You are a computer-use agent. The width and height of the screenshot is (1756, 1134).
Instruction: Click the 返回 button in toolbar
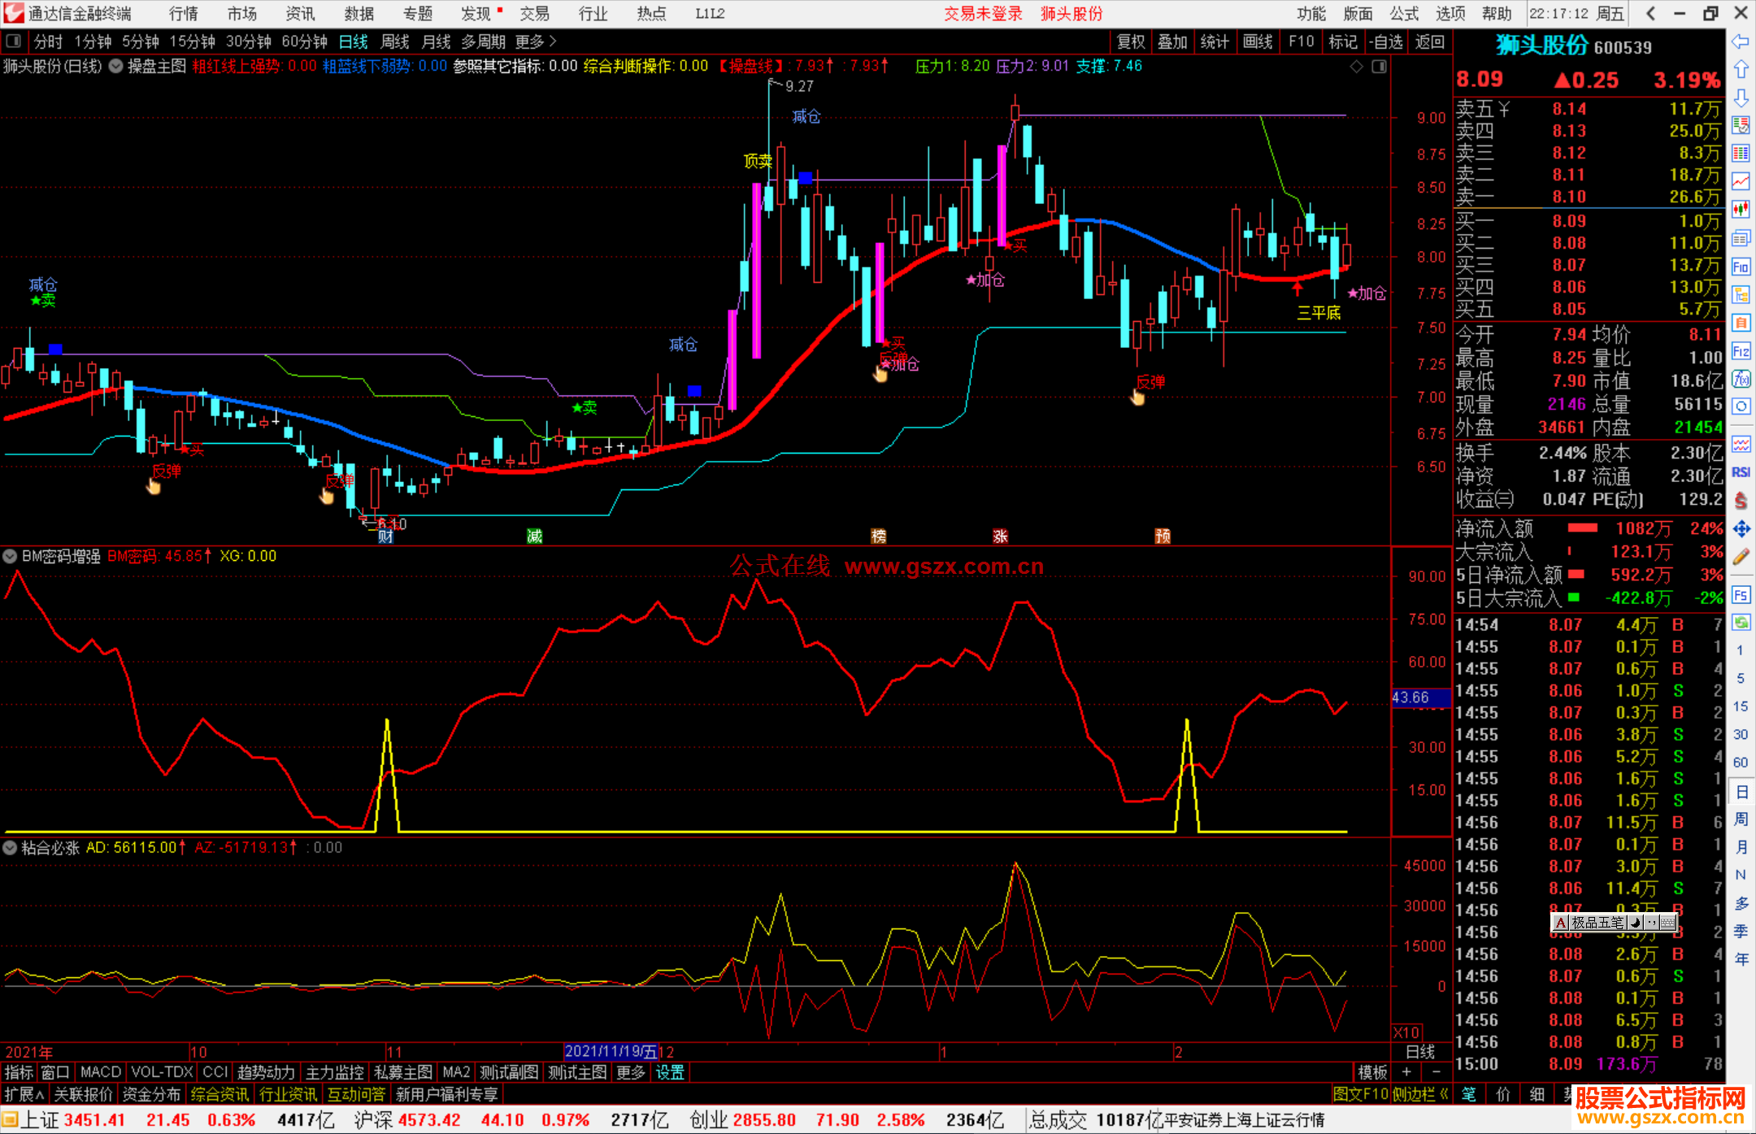[1430, 41]
